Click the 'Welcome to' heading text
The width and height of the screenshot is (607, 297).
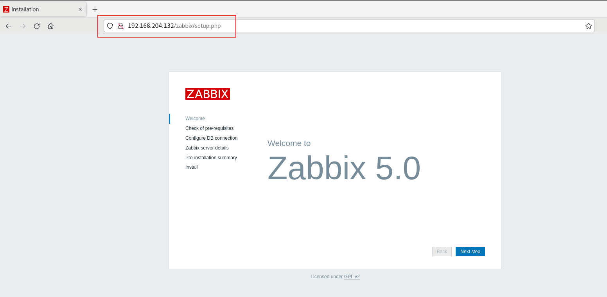289,143
